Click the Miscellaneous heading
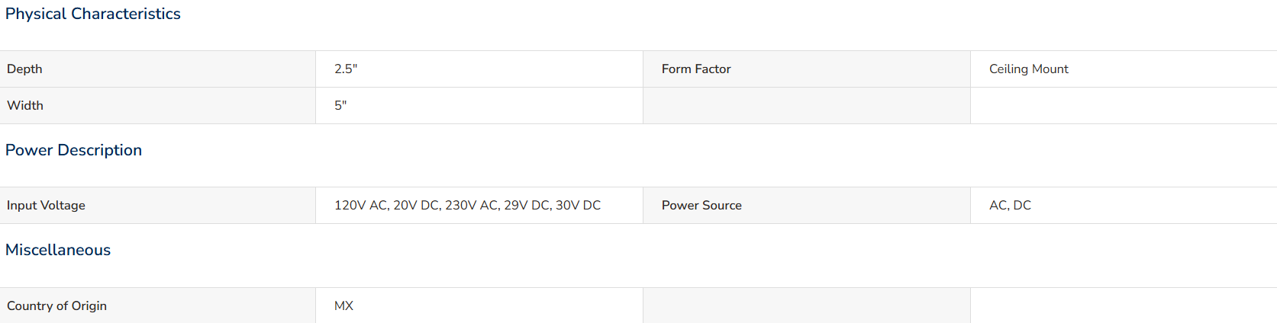 (58, 250)
